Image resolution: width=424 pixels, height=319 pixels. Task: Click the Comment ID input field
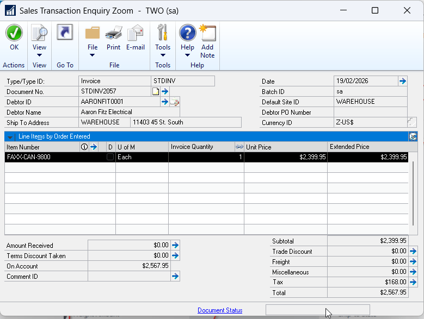(x=129, y=277)
